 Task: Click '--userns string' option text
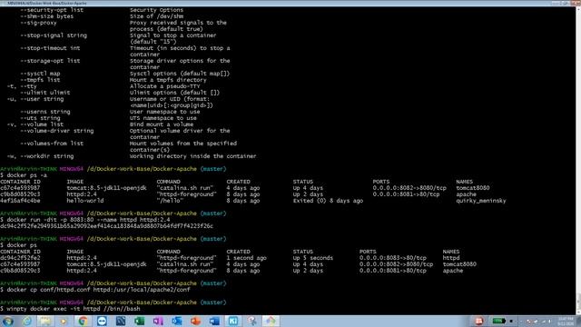click(x=45, y=112)
